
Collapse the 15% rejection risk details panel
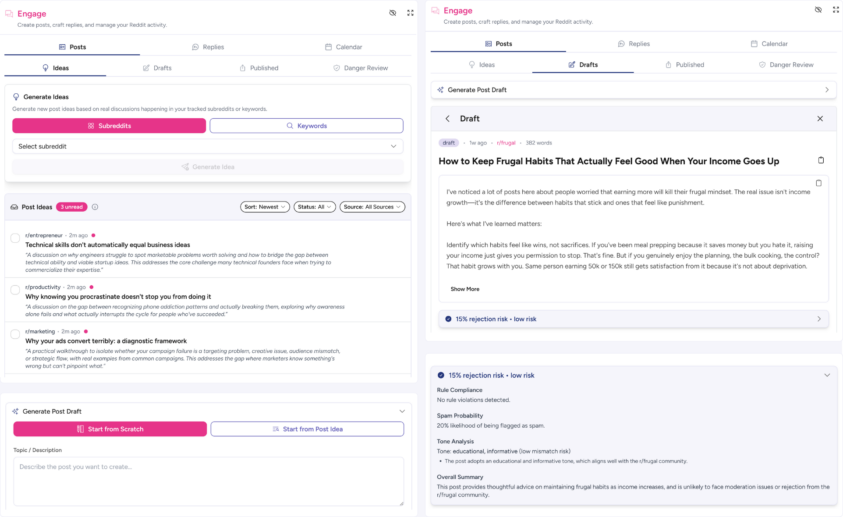click(827, 375)
